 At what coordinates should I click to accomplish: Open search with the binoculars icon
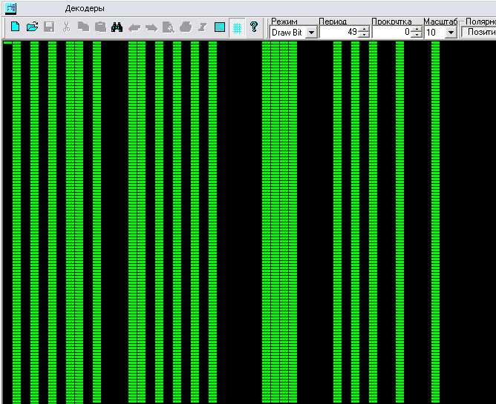(117, 27)
